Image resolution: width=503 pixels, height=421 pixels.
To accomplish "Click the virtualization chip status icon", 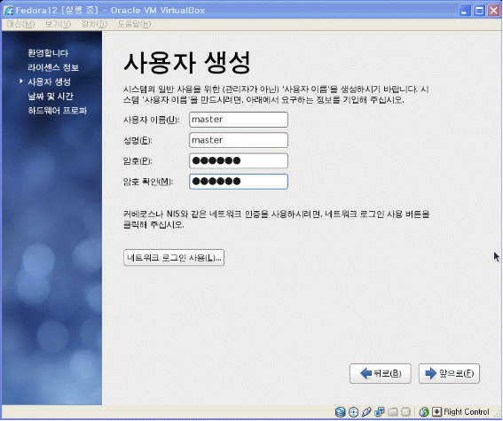I will 405,412.
